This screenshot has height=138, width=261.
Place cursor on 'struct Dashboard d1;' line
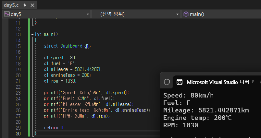pyautogui.click(x=68, y=46)
